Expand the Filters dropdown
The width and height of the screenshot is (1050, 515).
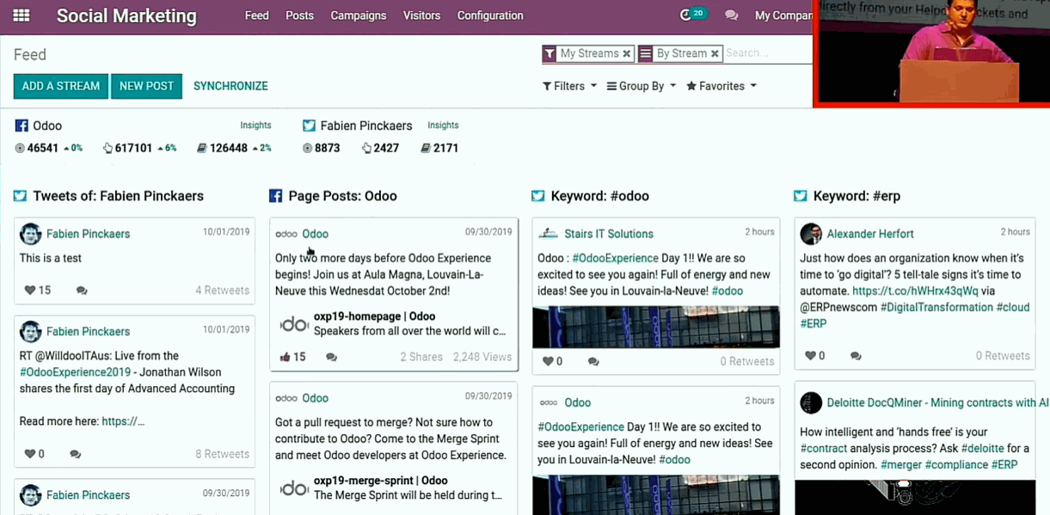tap(569, 86)
